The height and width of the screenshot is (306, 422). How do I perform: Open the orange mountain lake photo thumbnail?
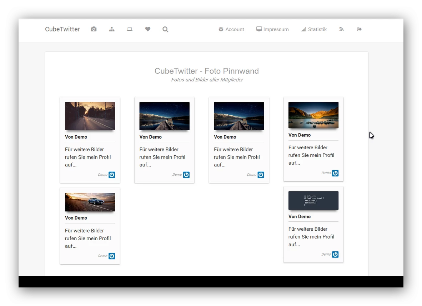point(313,115)
